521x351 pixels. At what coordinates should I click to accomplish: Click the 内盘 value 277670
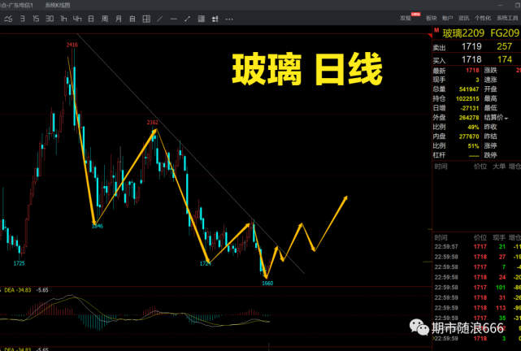point(469,136)
